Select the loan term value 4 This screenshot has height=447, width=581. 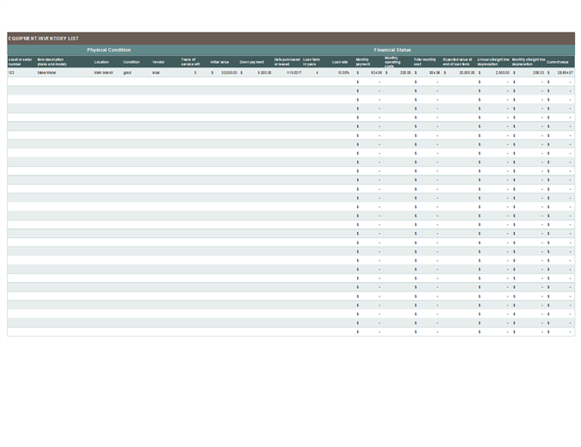coord(317,73)
